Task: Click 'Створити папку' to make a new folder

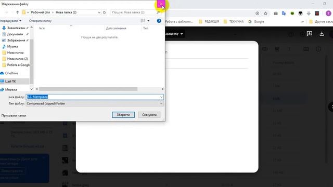Action: [x=40, y=21]
